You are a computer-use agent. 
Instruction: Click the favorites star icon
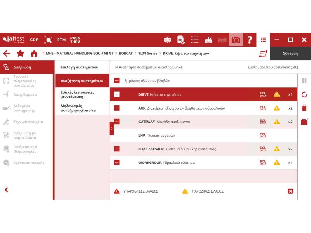[x=20, y=54]
